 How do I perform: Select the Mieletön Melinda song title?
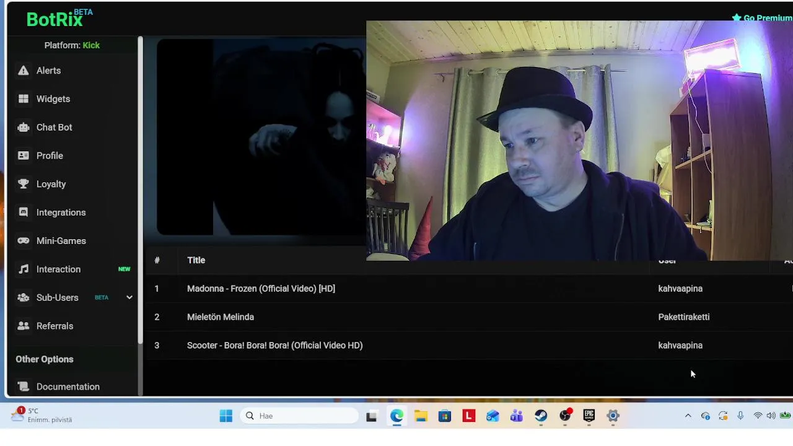pyautogui.click(x=221, y=317)
